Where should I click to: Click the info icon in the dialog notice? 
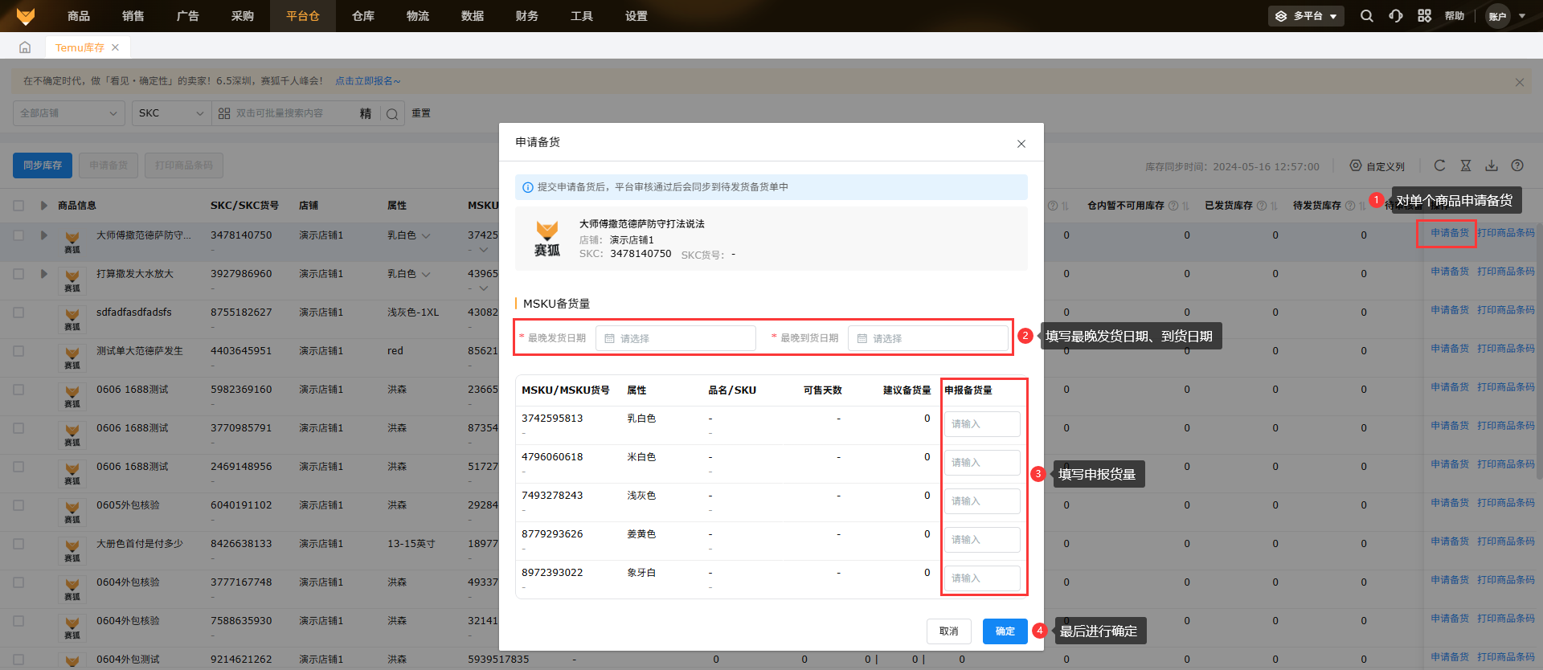pos(528,187)
